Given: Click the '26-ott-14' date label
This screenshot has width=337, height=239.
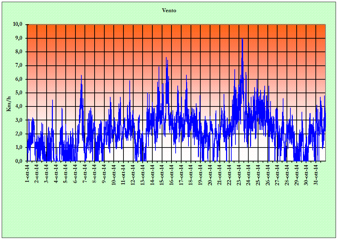Looking at the screenshot, I should (x=268, y=175).
